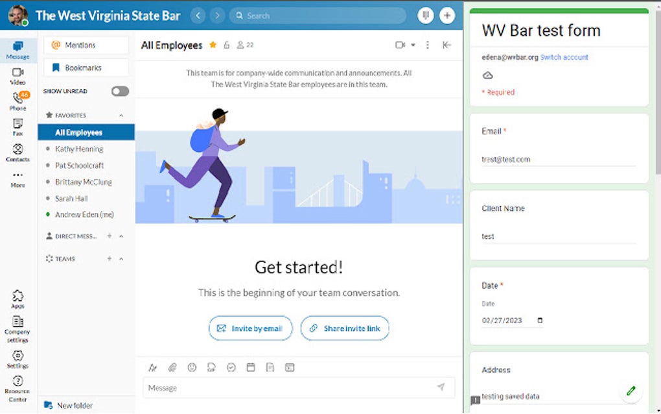Screen dimensions: 661x414
Task: Open Bookmarks
Action: pyautogui.click(x=86, y=67)
